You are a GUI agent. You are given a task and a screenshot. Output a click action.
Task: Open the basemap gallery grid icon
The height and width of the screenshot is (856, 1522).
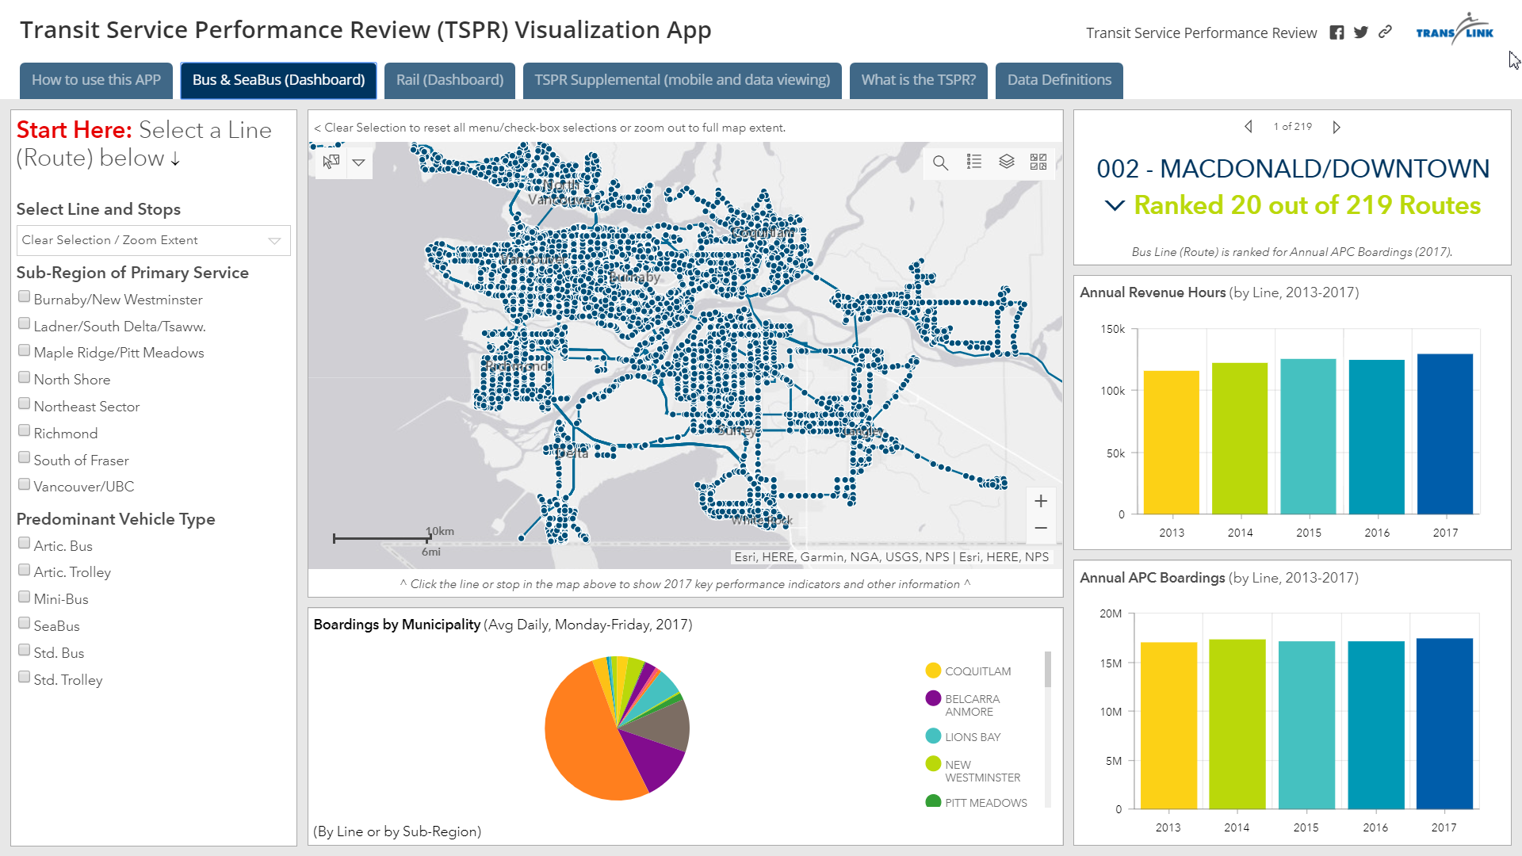[x=1038, y=162]
